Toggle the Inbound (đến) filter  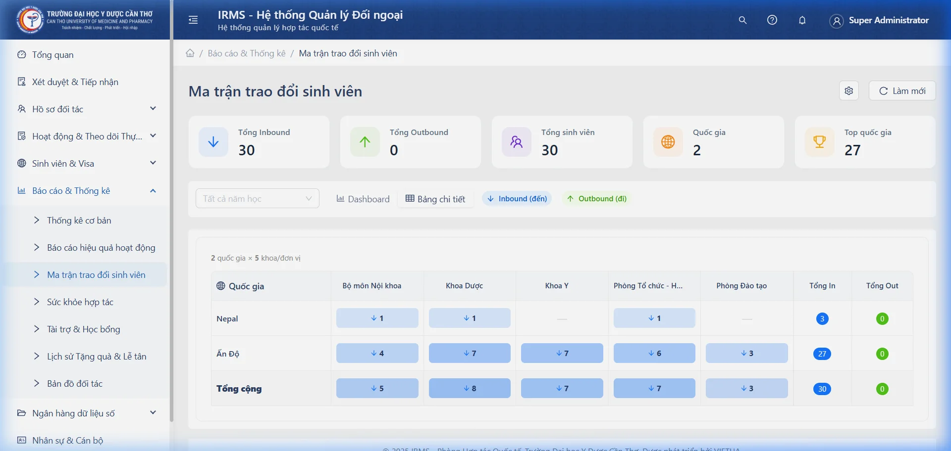pyautogui.click(x=517, y=199)
